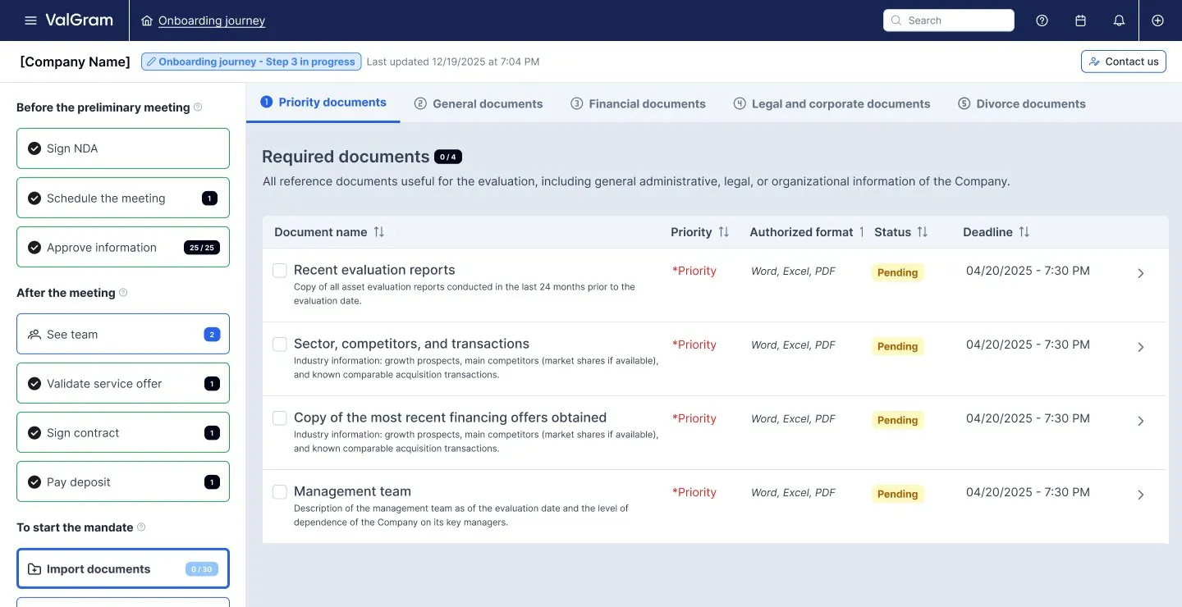Viewport: 1182px width, 607px height.
Task: Sort the table by Document name
Action: 378,231
